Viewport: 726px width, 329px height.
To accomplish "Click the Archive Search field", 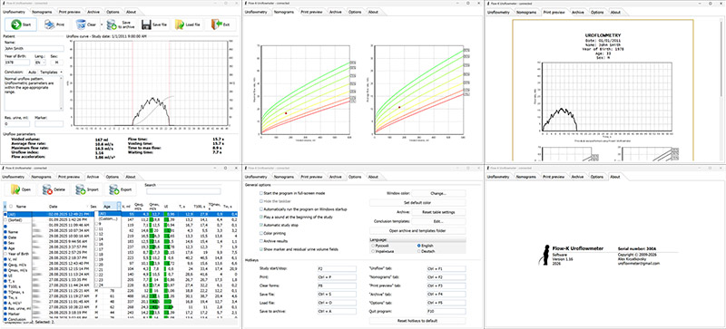I will pyautogui.click(x=183, y=191).
